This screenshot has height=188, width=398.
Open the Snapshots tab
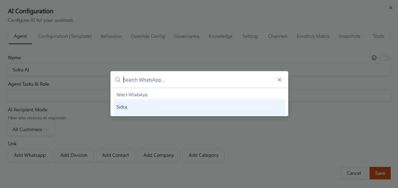[349, 36]
